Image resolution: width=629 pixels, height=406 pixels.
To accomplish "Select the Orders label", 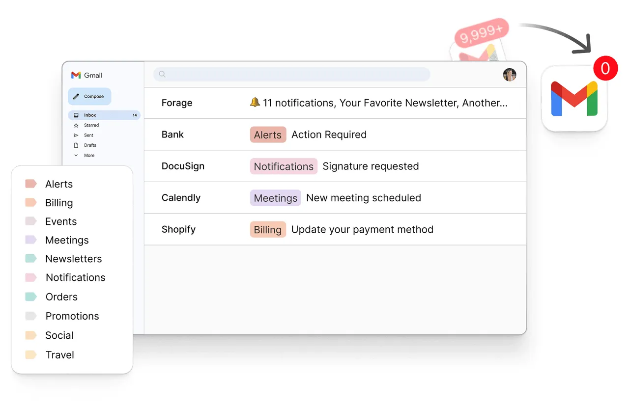I will coord(52,297).
